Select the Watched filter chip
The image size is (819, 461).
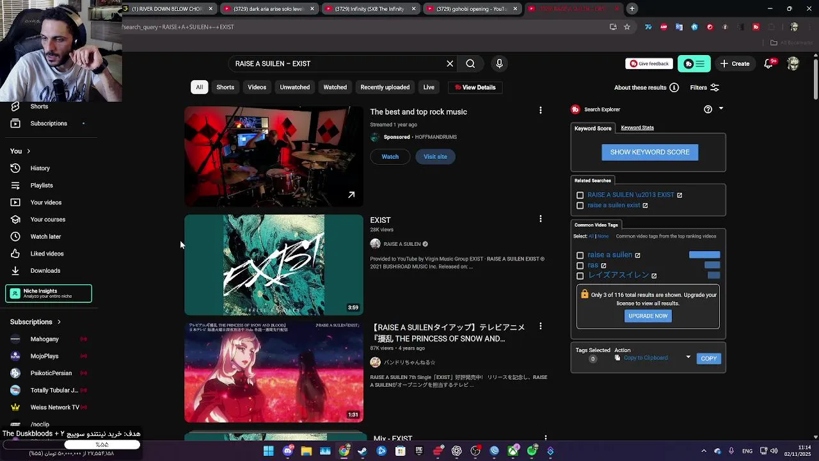point(335,87)
